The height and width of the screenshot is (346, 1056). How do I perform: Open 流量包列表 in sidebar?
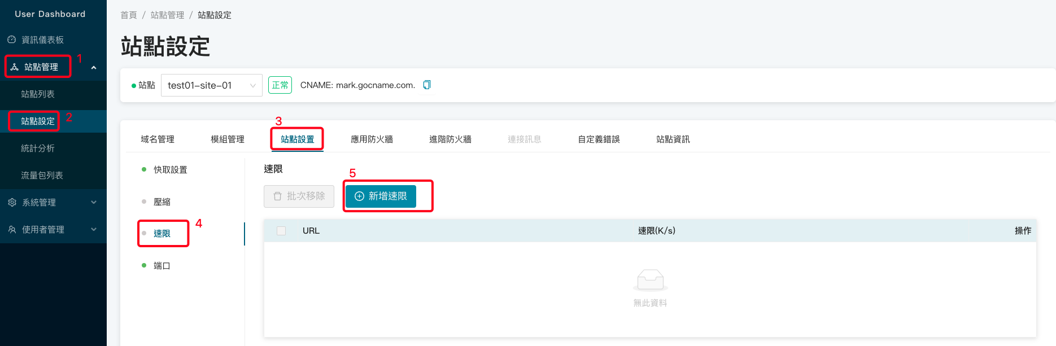pyautogui.click(x=42, y=175)
